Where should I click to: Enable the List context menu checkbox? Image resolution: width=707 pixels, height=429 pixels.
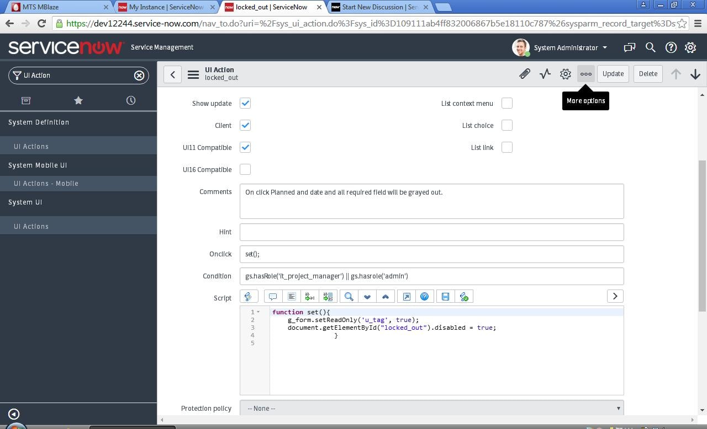507,103
